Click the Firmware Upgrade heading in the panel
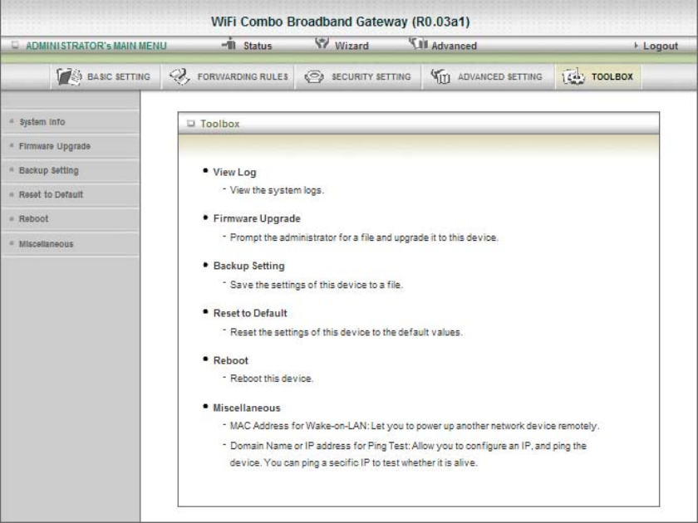Viewport: 698px width, 523px height. pos(257,218)
